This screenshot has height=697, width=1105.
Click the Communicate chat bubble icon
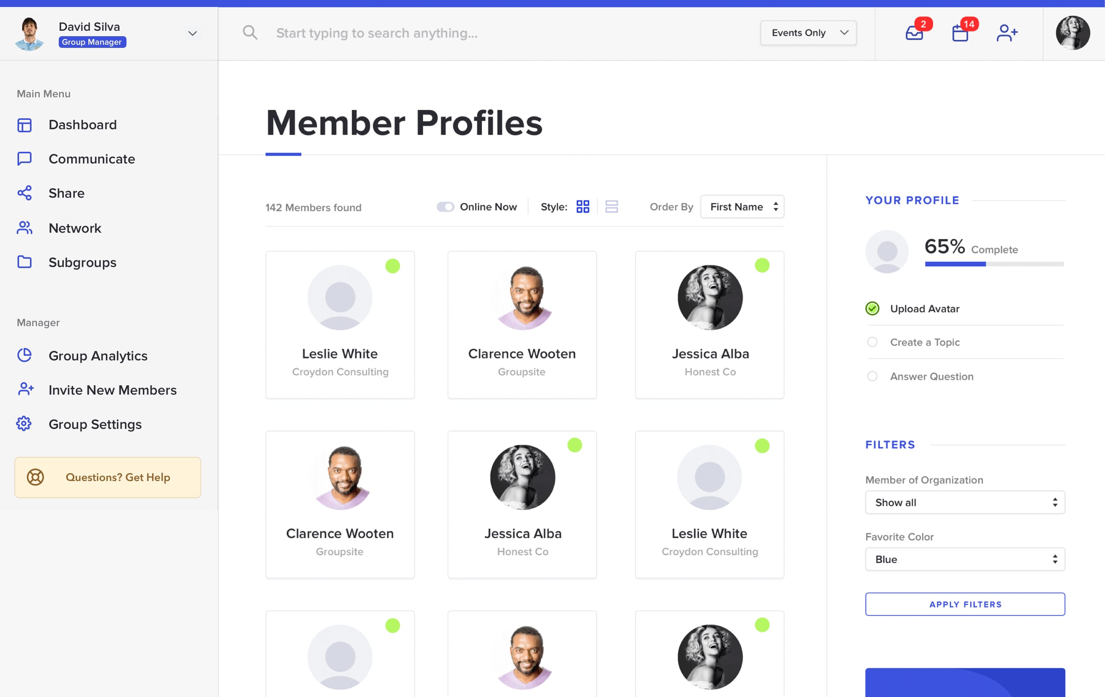[25, 159]
